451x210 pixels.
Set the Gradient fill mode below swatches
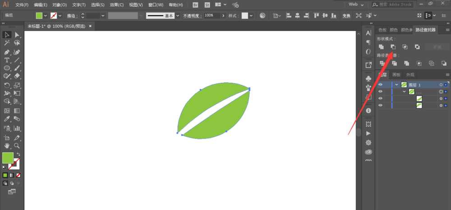(12, 175)
